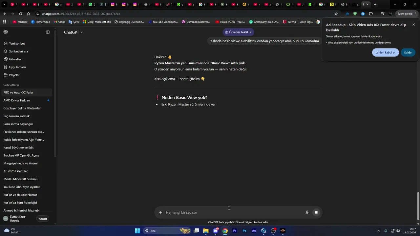The height and width of the screenshot is (236, 420).
Task: Open the Gmail bookmark
Action: click(x=59, y=22)
